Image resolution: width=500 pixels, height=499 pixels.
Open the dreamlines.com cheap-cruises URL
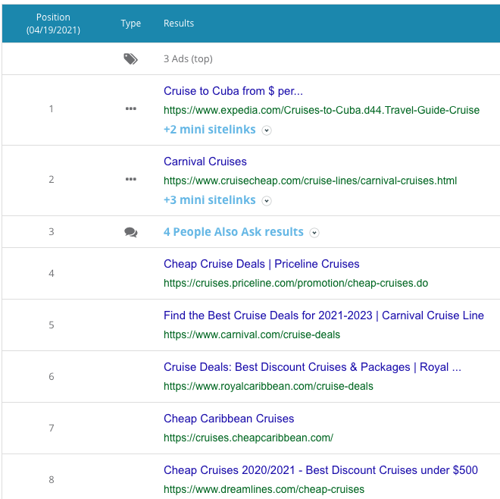point(264,489)
